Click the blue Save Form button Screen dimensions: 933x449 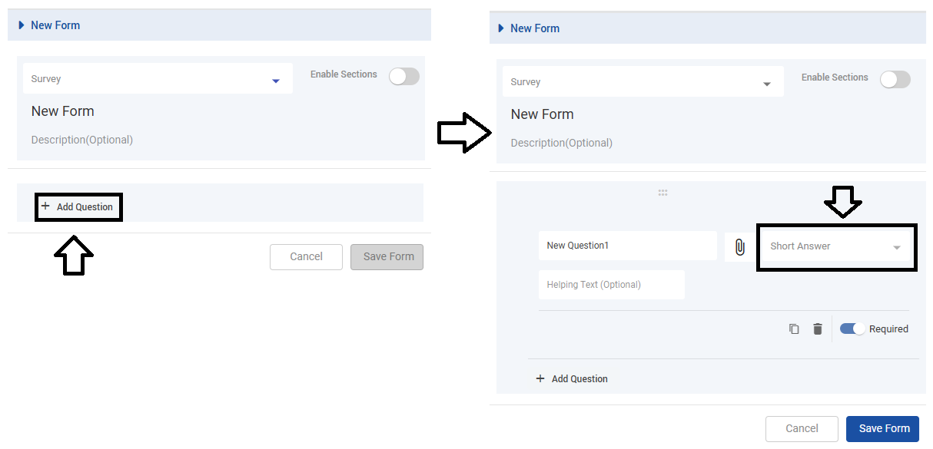(884, 428)
